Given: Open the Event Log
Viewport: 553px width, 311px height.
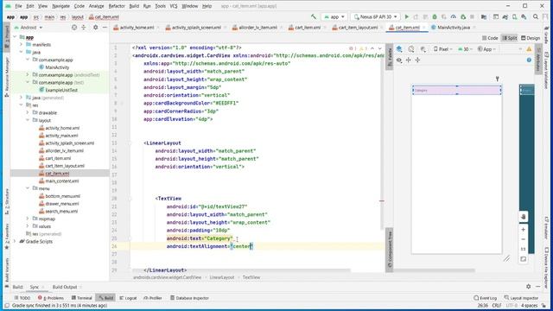Looking at the screenshot, I should pyautogui.click(x=486, y=298).
